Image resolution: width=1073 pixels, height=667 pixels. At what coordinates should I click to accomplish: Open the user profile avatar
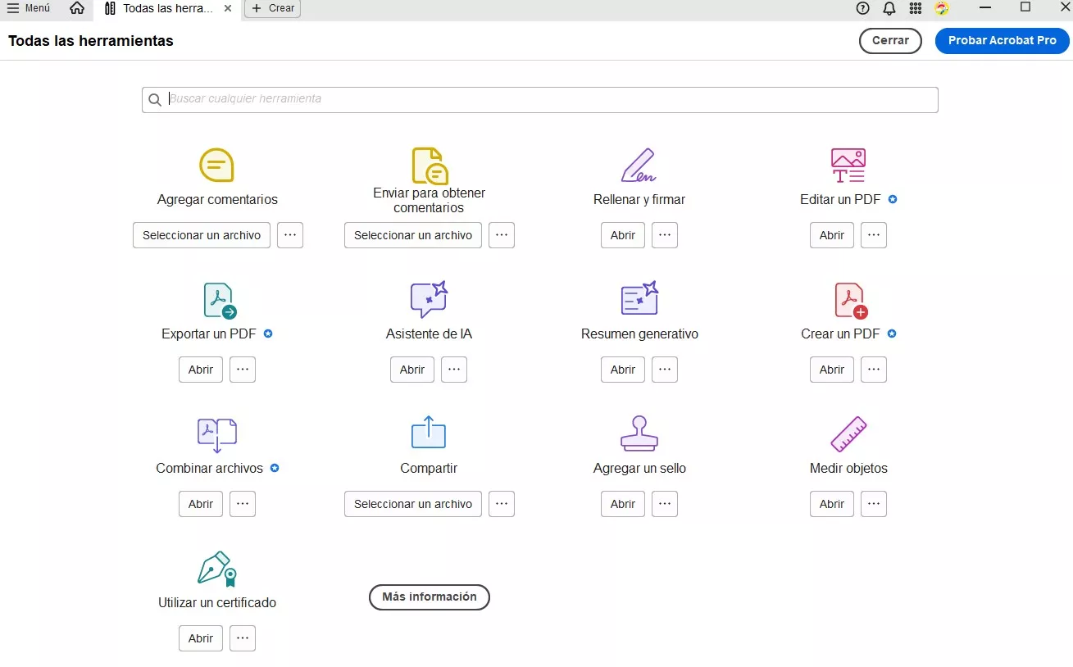click(x=942, y=8)
